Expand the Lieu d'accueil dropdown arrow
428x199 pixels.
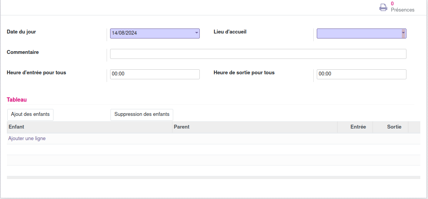[x=403, y=33]
